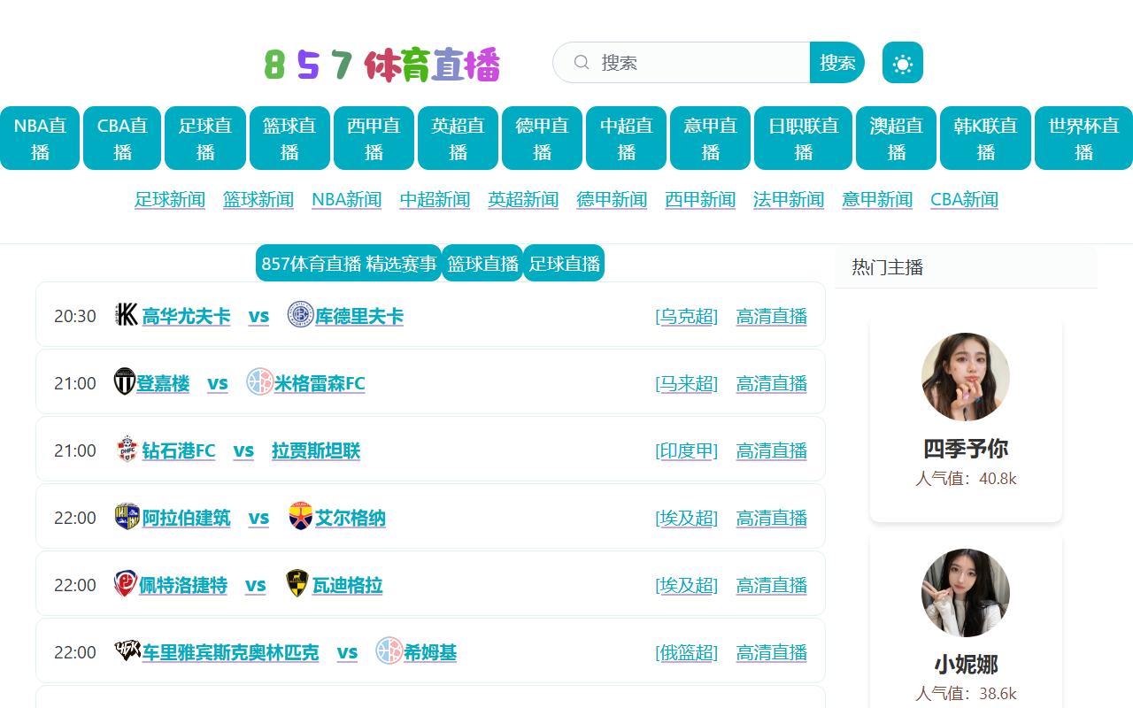Open 高清直播 for 高华尤夫卡 match

coord(772,316)
